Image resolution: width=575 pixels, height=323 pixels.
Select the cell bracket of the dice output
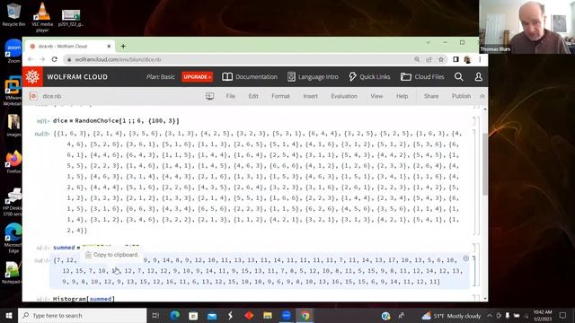click(475, 182)
